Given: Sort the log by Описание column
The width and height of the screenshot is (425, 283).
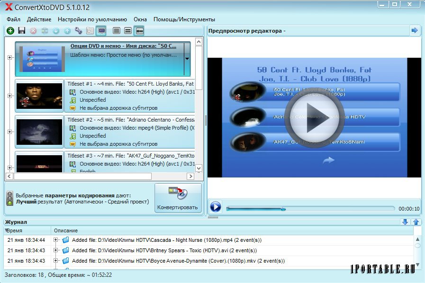Looking at the screenshot, I should (x=232, y=230).
